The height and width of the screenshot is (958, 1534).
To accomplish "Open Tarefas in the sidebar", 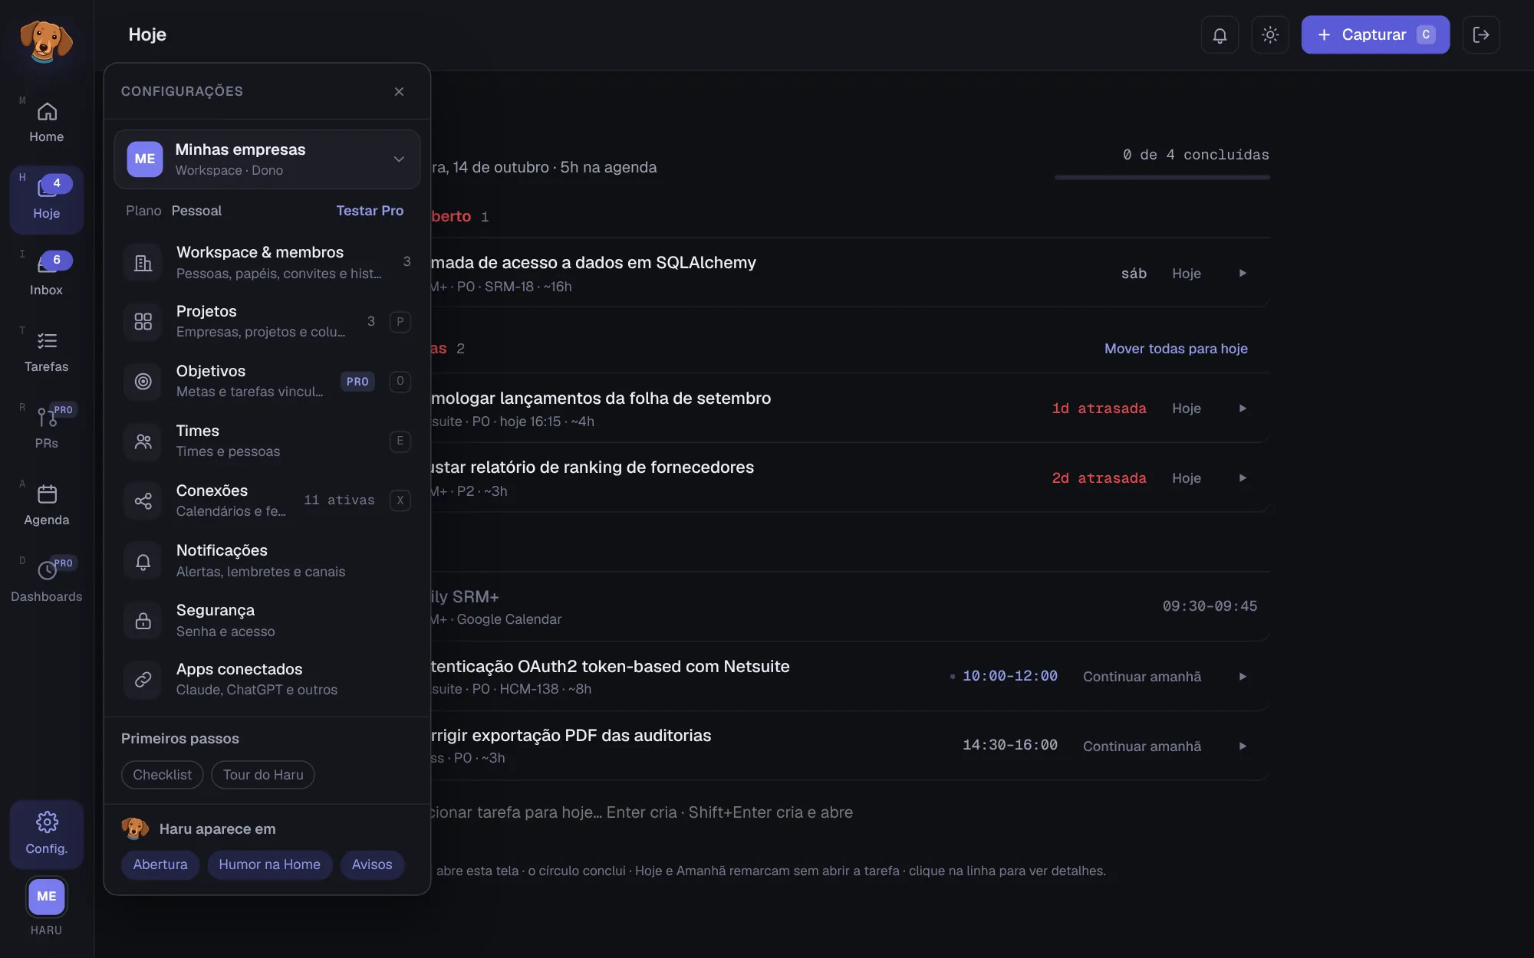I will pos(47,353).
